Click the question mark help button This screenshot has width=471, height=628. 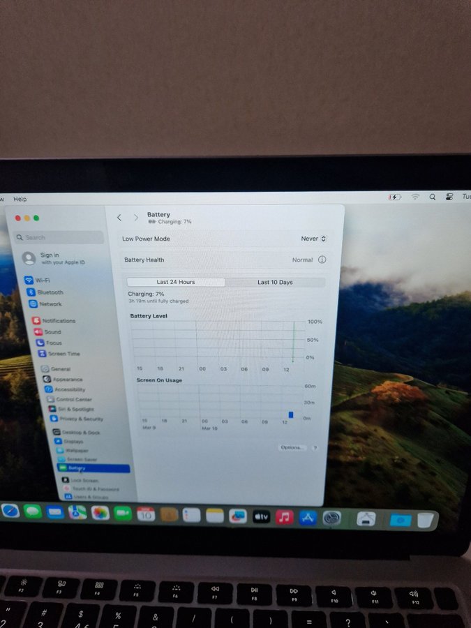(315, 447)
